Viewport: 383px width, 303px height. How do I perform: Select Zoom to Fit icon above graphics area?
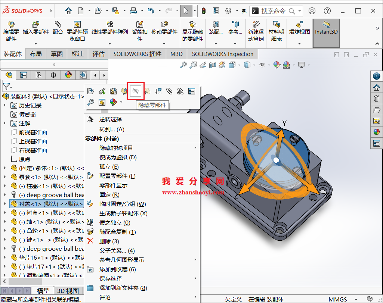[183, 65]
